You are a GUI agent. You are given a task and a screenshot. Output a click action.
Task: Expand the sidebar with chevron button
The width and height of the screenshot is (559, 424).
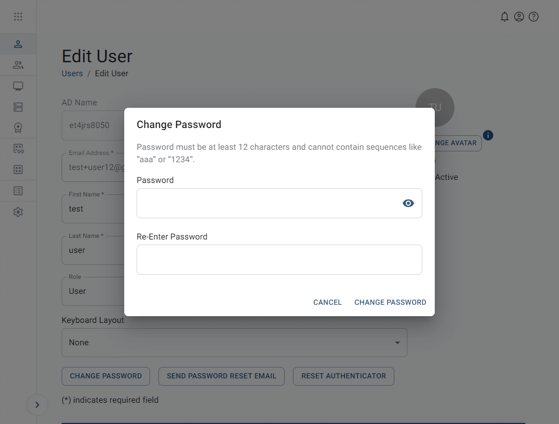coord(37,405)
